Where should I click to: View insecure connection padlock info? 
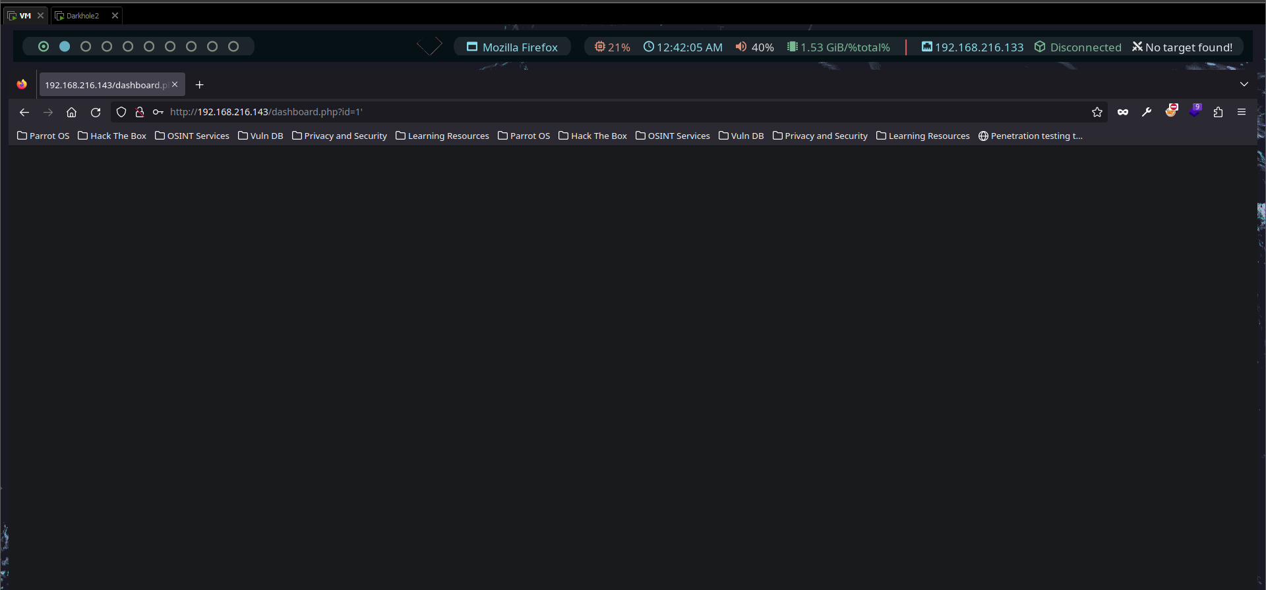pos(140,112)
